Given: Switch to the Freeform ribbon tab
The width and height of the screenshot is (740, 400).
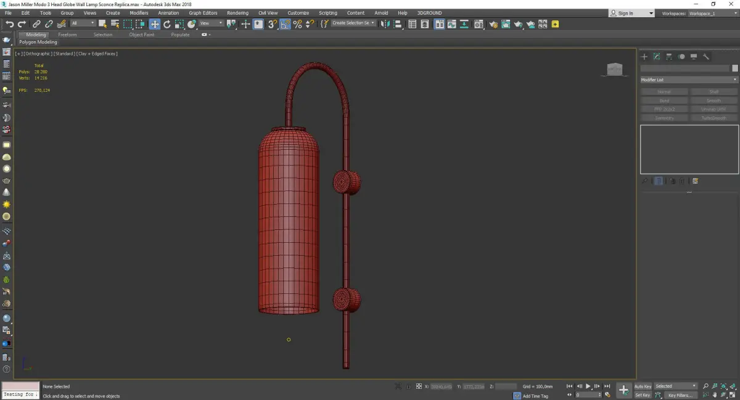Looking at the screenshot, I should [x=67, y=35].
